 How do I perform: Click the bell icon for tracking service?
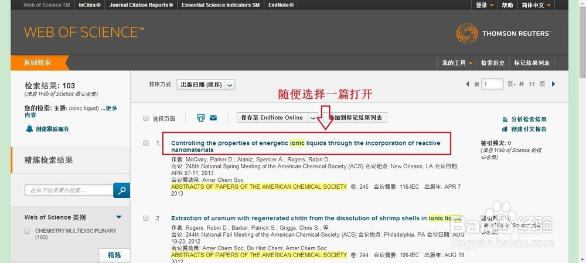(x=29, y=129)
